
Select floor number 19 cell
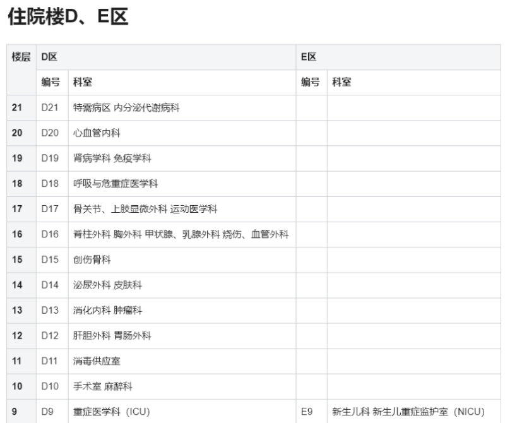pyautogui.click(x=21, y=158)
